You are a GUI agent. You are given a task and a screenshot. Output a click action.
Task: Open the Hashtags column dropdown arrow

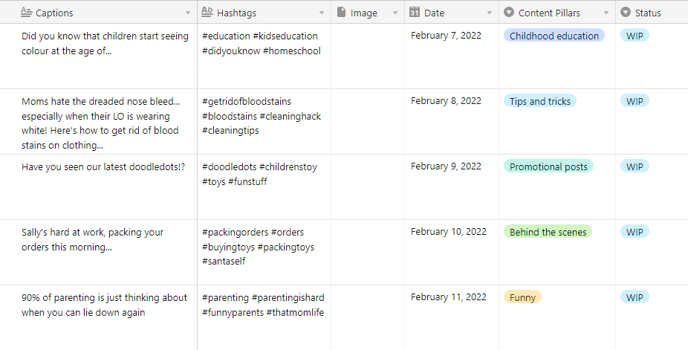point(322,13)
